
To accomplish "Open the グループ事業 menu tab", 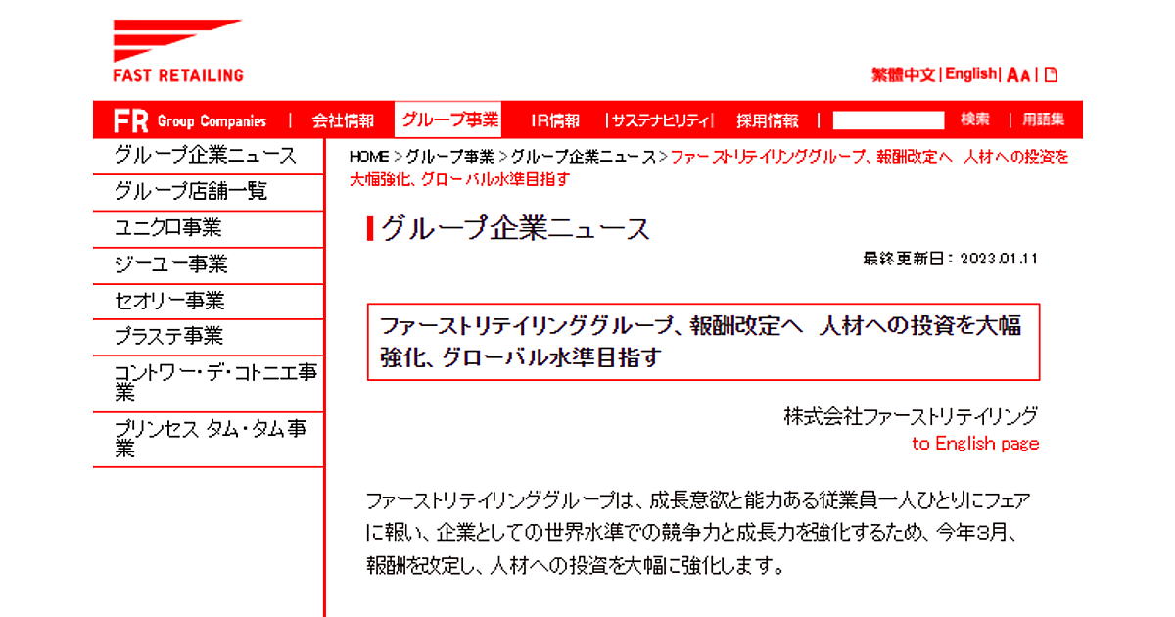I will 449,120.
